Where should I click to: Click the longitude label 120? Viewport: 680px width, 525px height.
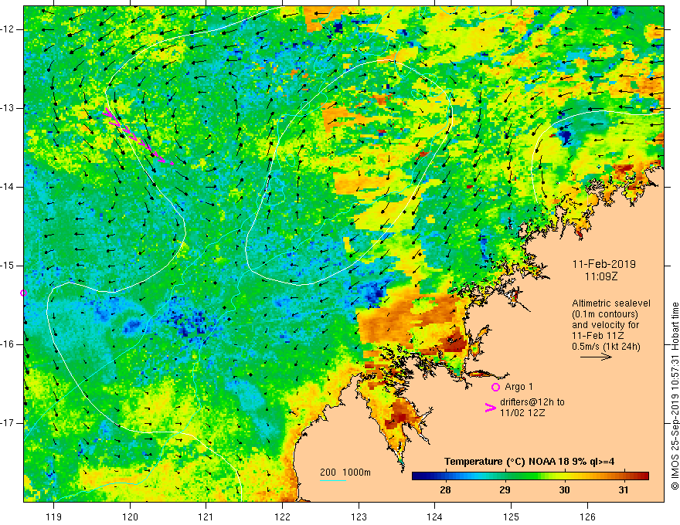130,517
